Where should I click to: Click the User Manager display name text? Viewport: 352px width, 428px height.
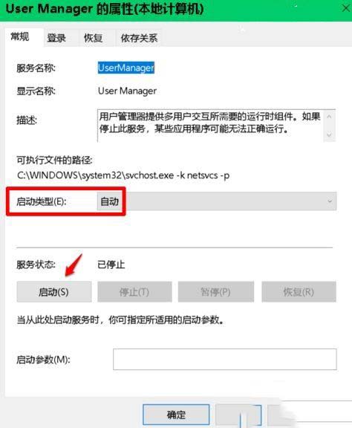tap(127, 91)
